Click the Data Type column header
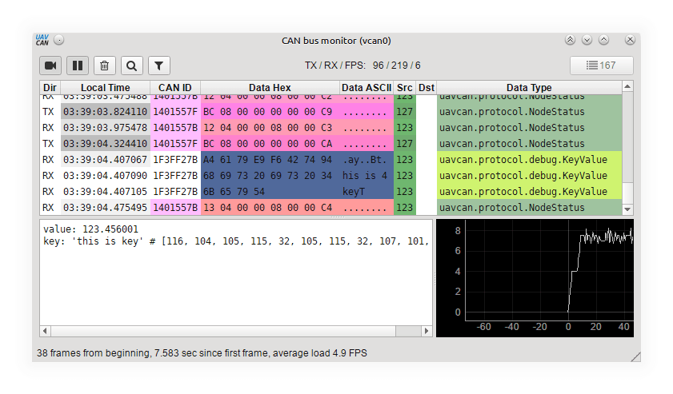Screen dimensions: 673x394 click(529, 87)
